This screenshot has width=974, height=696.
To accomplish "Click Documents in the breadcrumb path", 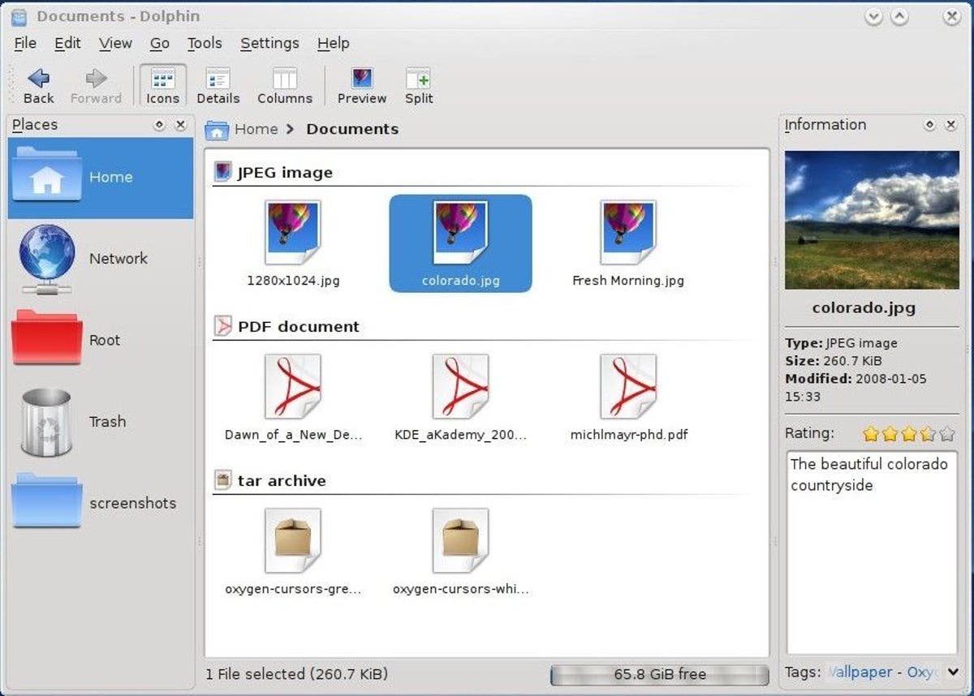I will 352,129.
